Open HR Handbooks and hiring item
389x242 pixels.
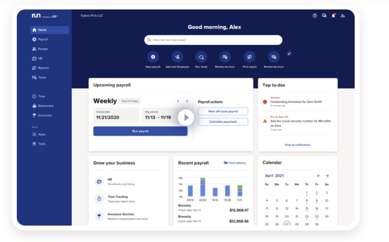coord(115,182)
